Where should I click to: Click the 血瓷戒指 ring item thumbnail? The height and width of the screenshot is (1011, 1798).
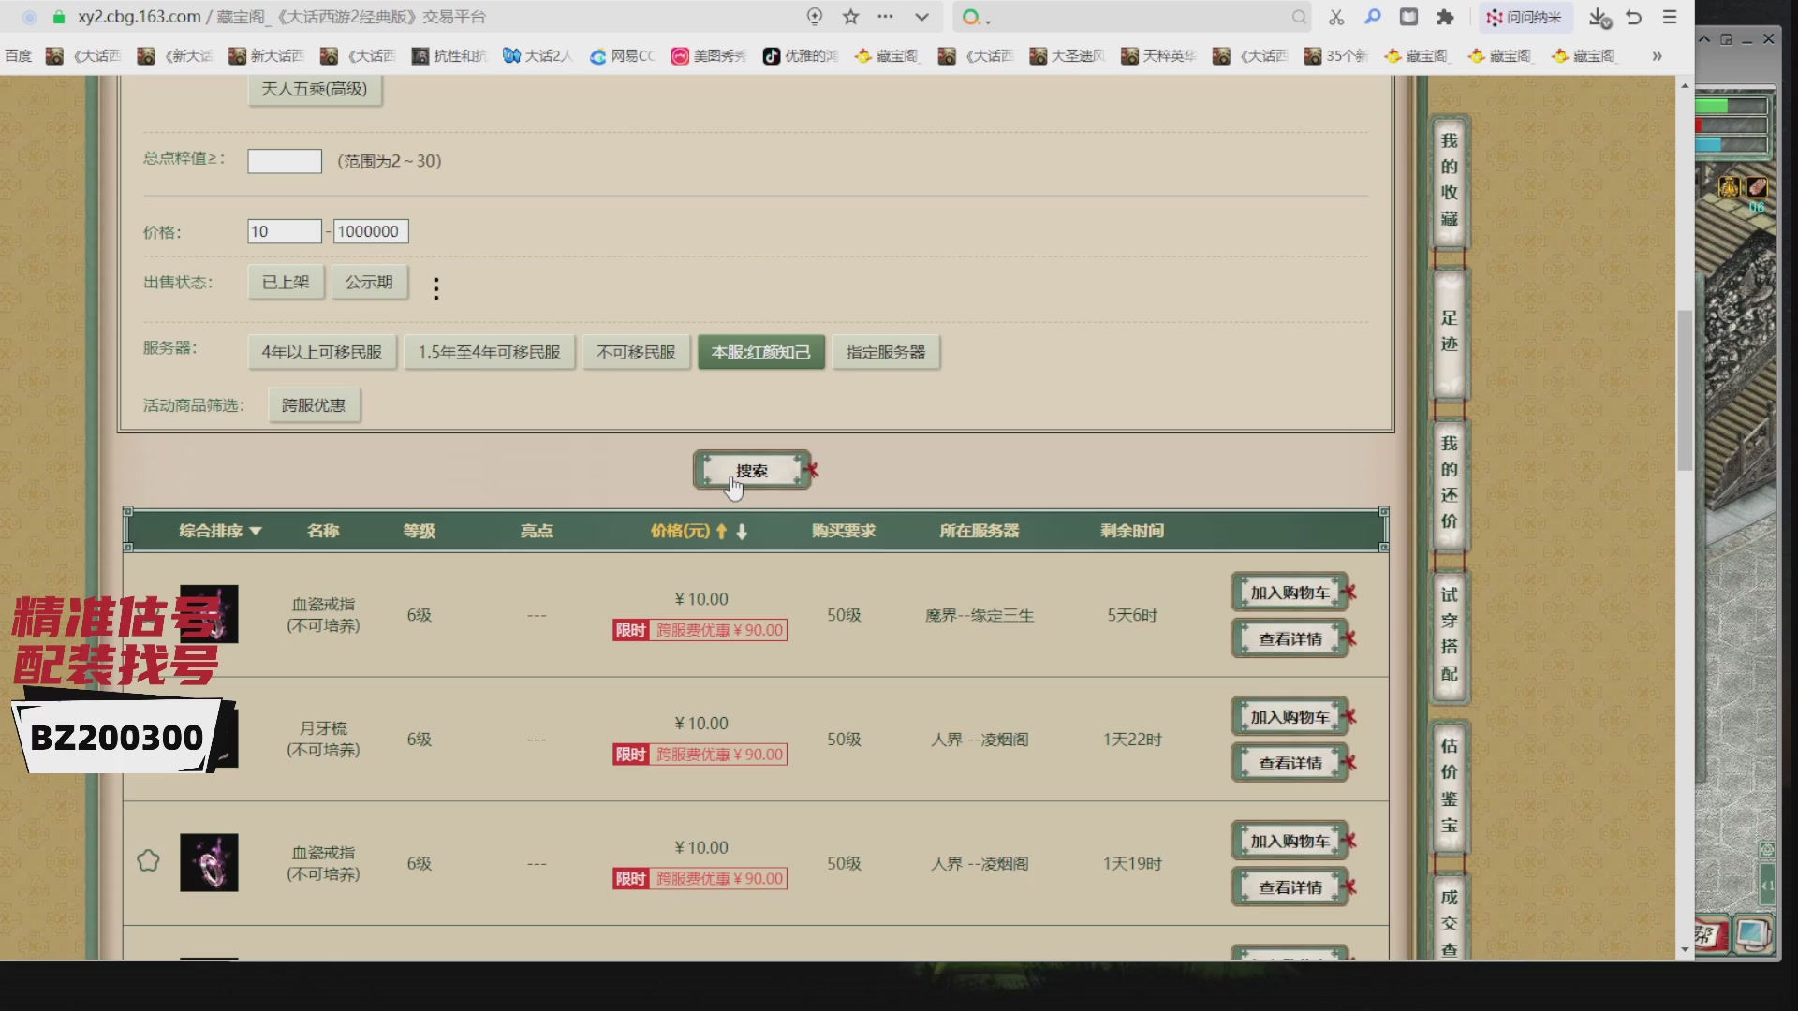point(208,862)
